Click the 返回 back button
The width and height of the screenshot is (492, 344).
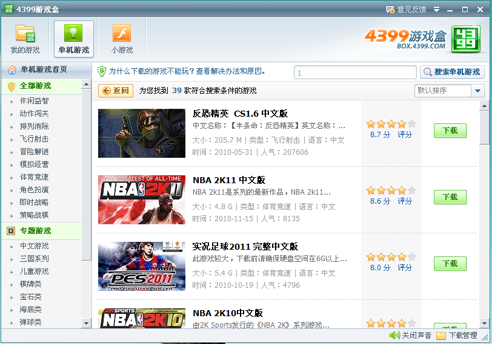(x=116, y=91)
